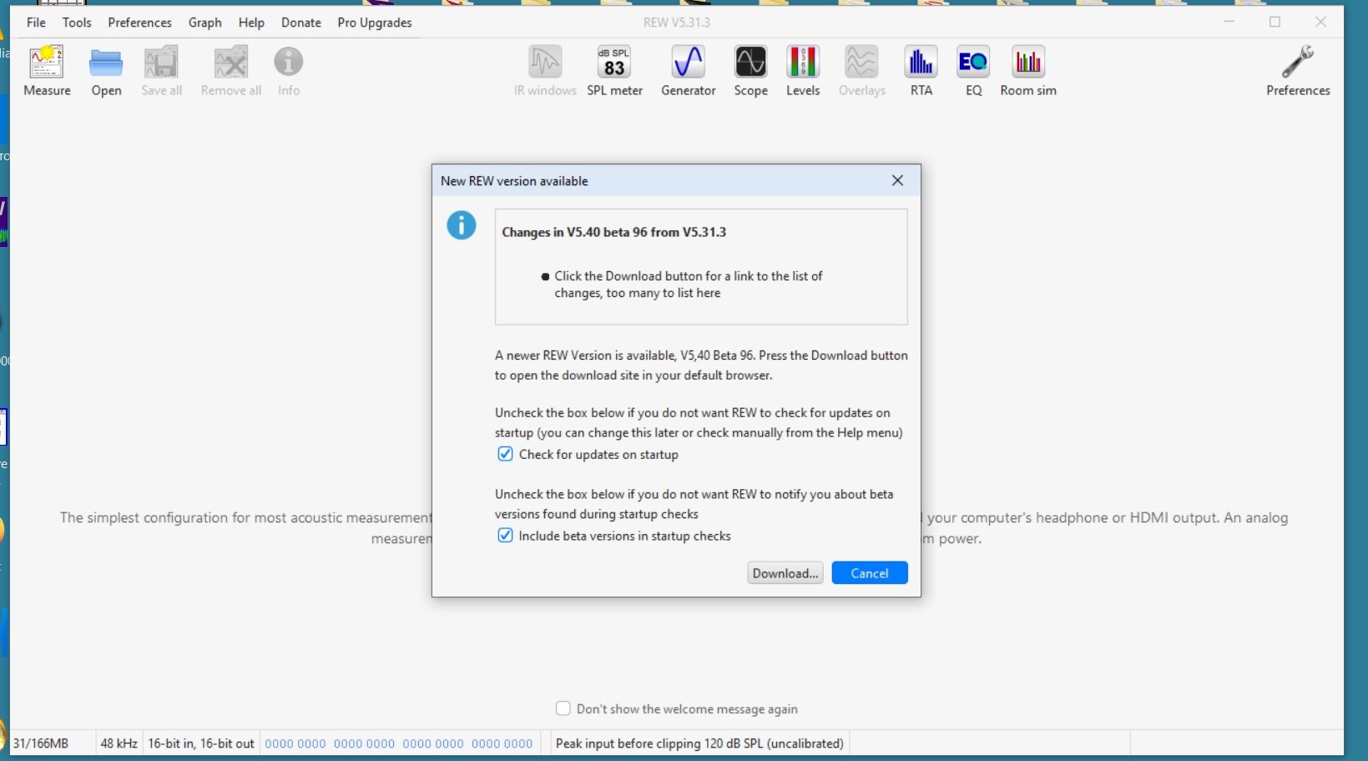Open the IR windows tool

[x=545, y=71]
